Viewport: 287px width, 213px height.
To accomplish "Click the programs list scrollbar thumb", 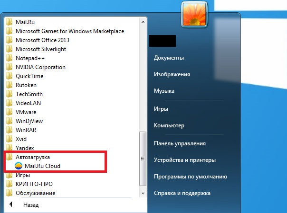I will 143,159.
